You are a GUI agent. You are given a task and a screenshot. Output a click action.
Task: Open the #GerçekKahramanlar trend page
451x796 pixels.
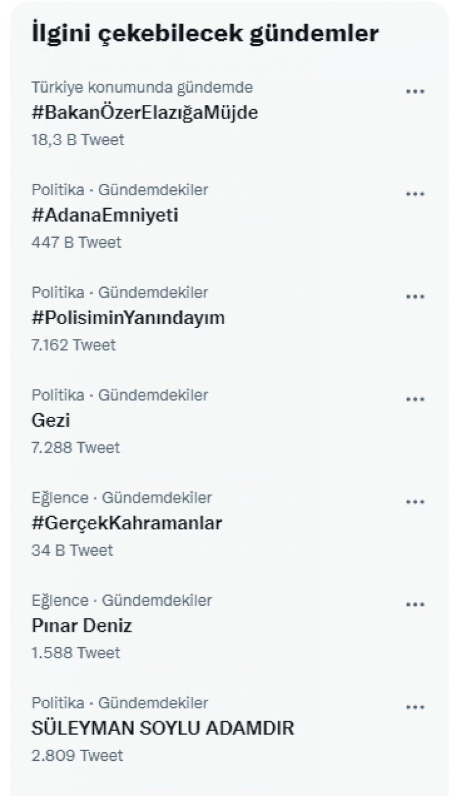127,524
